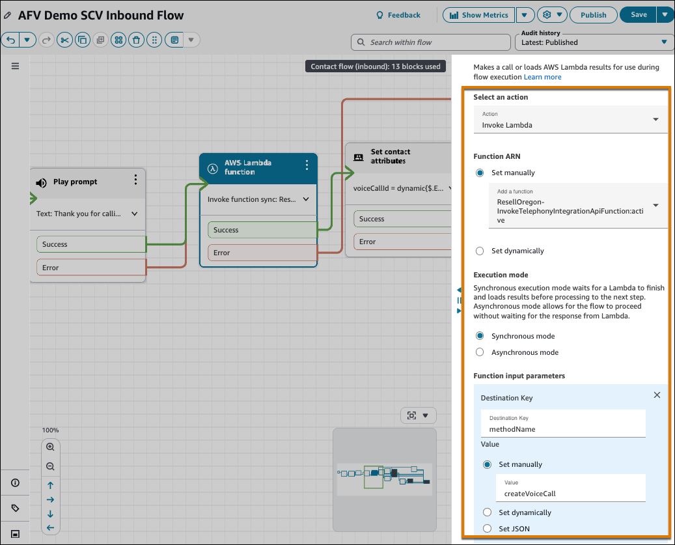Click Play prompt Success branch

[91, 244]
